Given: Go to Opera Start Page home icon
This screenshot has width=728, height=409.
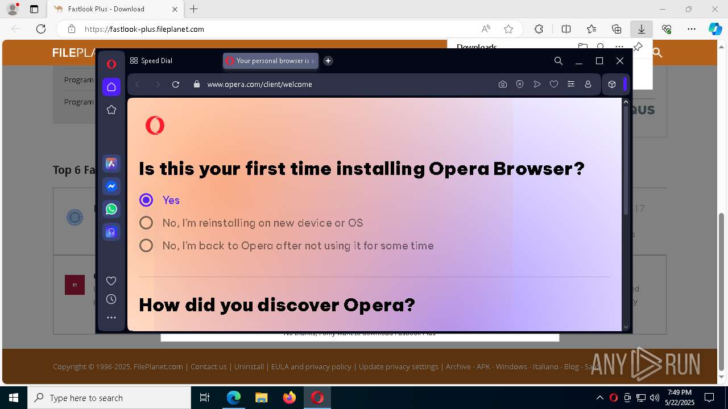Looking at the screenshot, I should [x=111, y=87].
